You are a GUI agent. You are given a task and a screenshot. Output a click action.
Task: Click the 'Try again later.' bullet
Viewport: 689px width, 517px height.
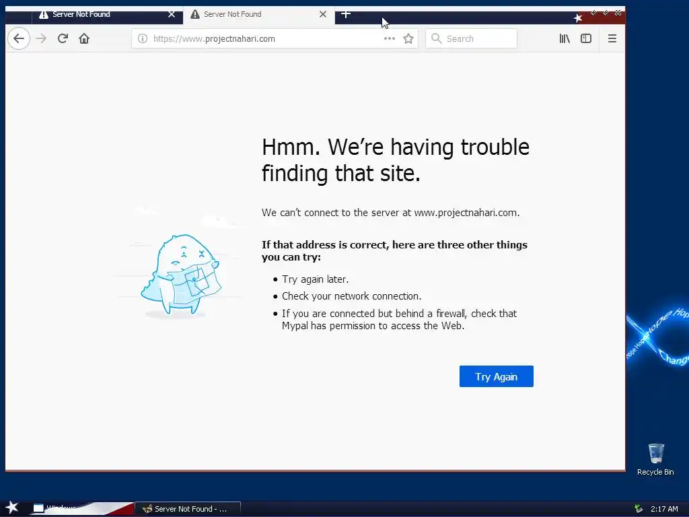[315, 279]
